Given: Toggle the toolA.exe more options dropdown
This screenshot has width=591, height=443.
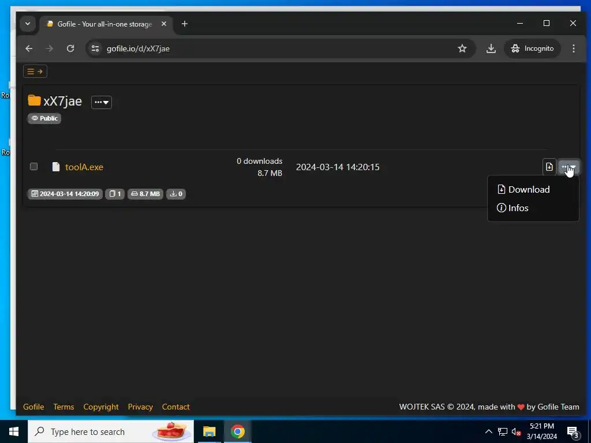Looking at the screenshot, I should pyautogui.click(x=568, y=167).
